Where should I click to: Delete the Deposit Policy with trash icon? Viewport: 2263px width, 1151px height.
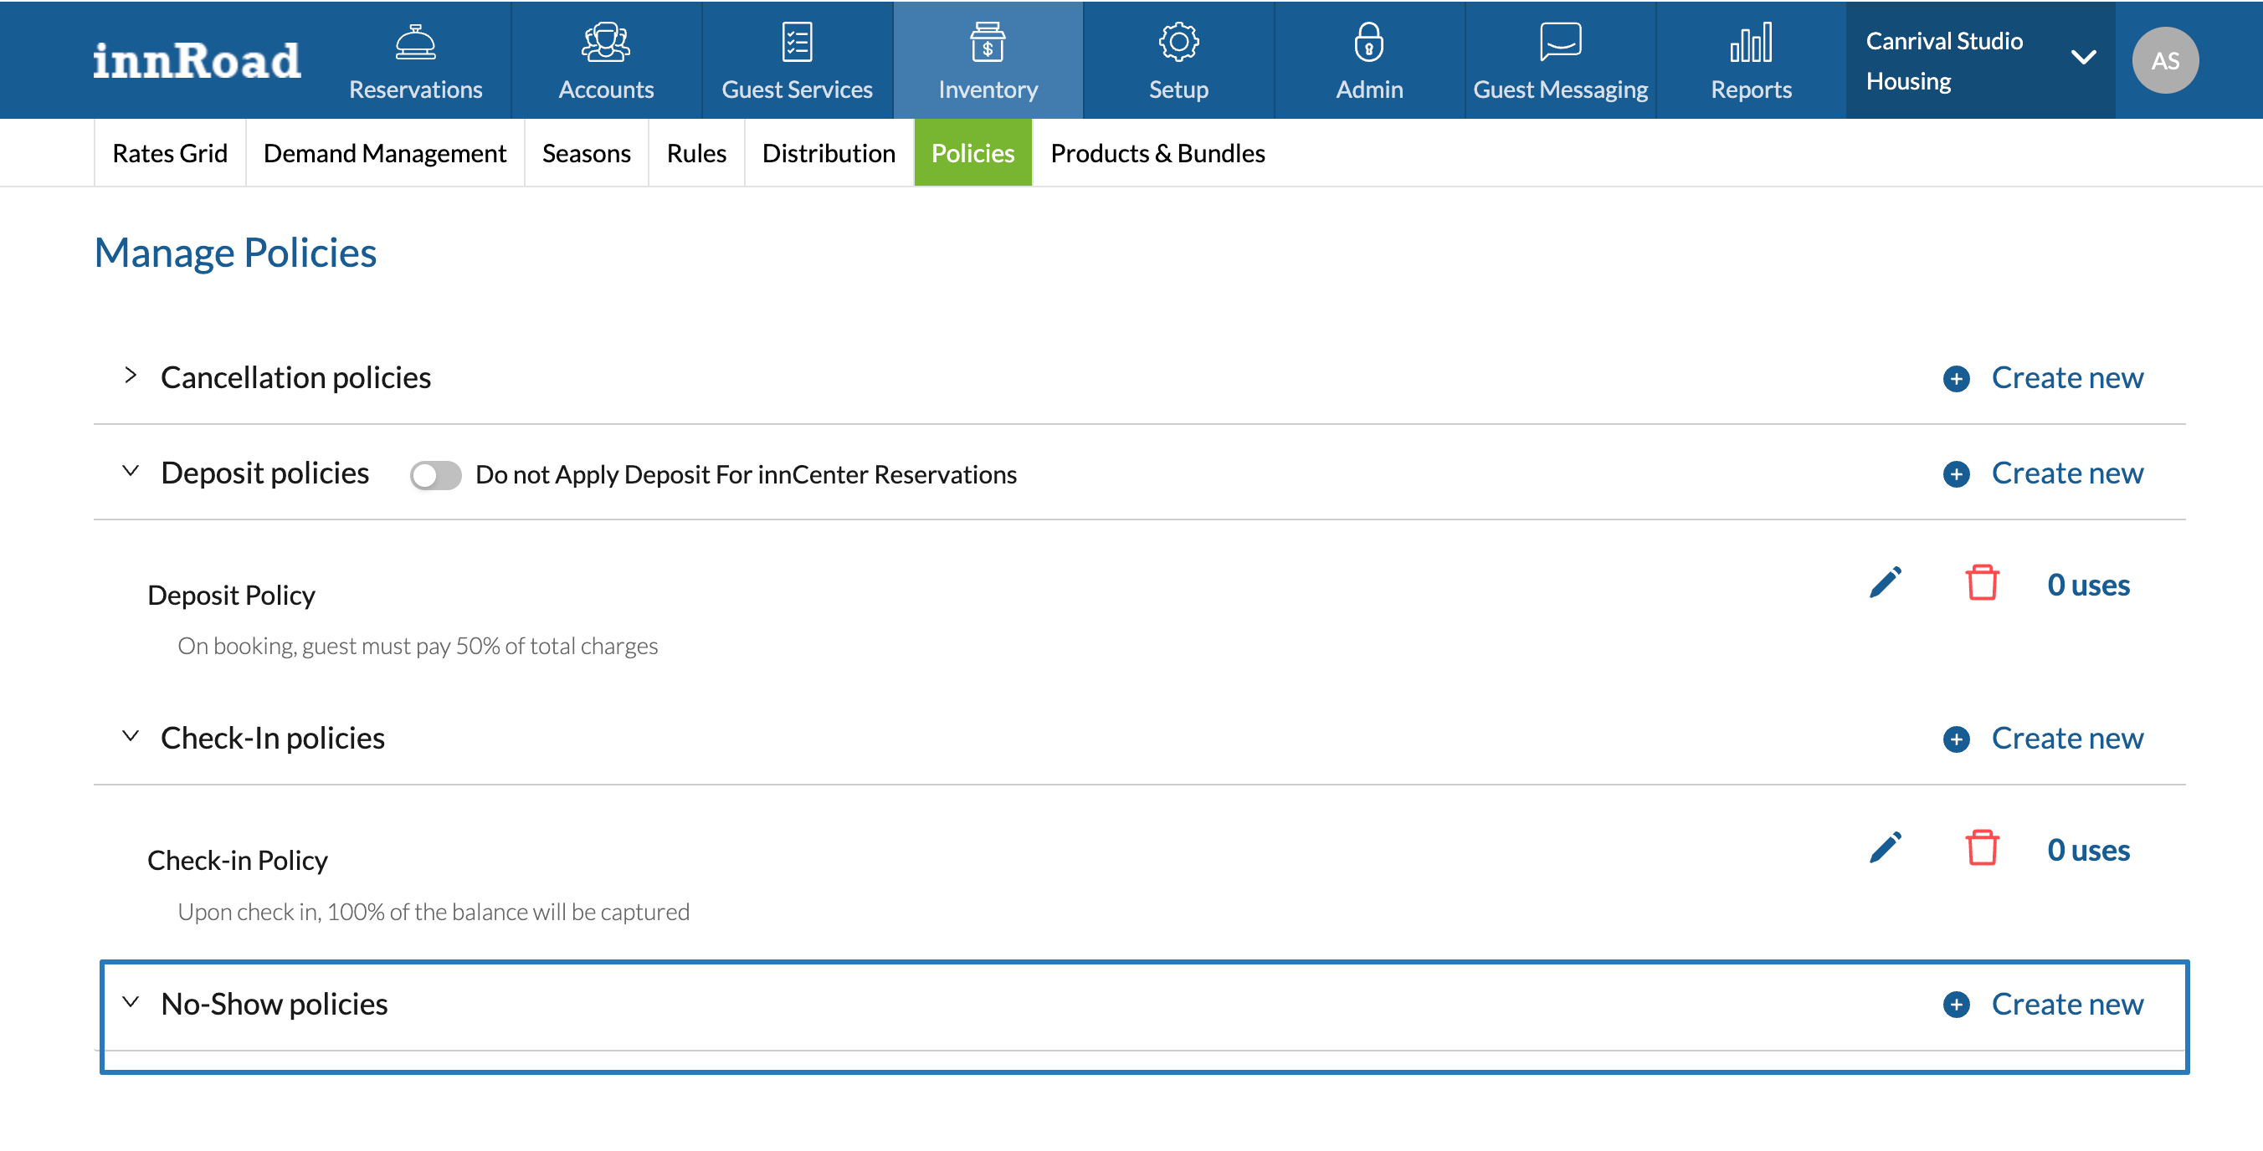coord(1982,583)
